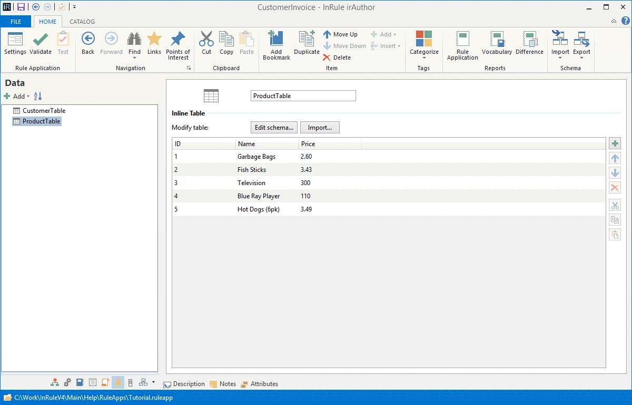Image resolution: width=632 pixels, height=405 pixels.
Task: Click the Validate checkmark icon
Action: [x=41, y=40]
